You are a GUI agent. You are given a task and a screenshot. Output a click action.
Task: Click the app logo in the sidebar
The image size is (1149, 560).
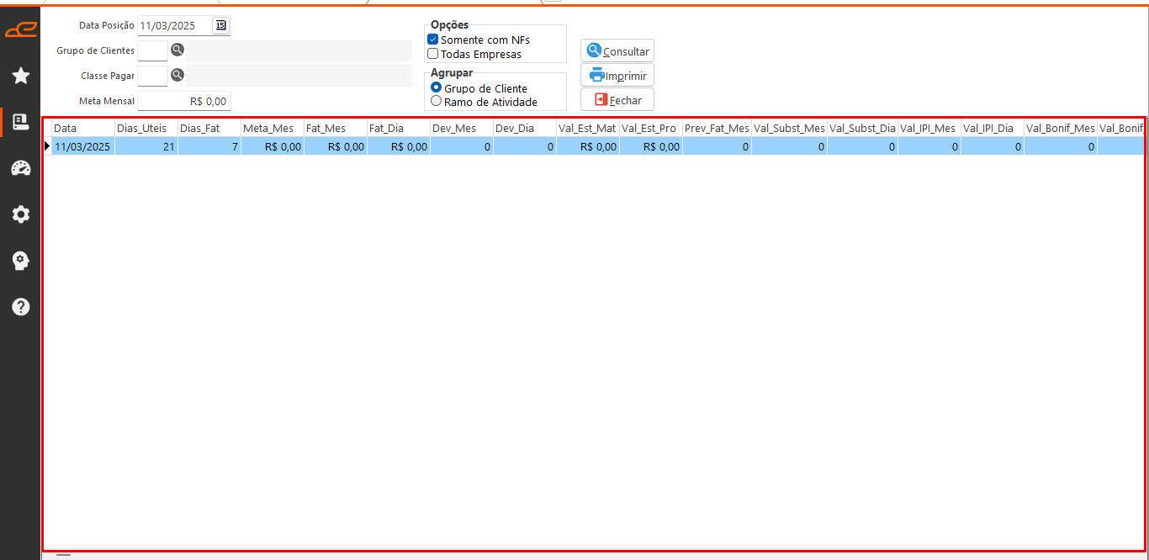[20, 30]
